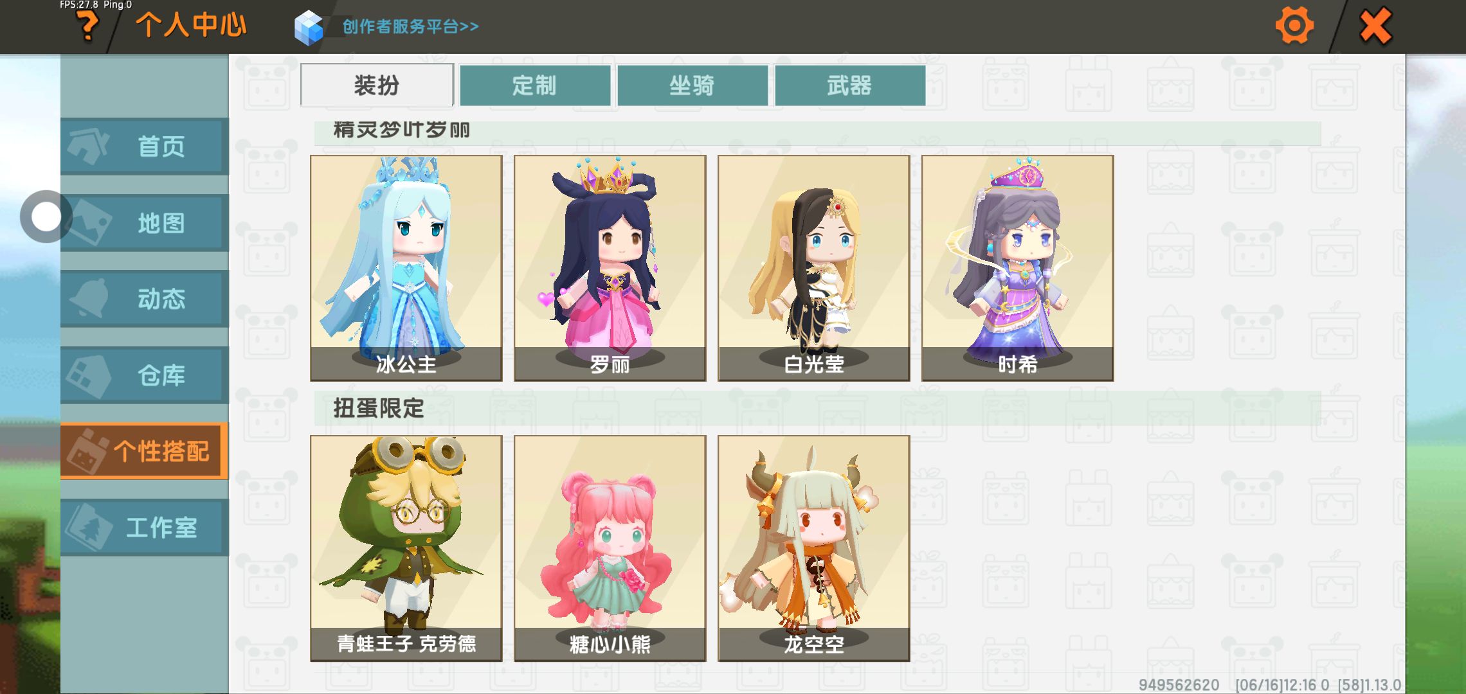
Task: Open 地图 from the sidebar
Action: tap(145, 223)
